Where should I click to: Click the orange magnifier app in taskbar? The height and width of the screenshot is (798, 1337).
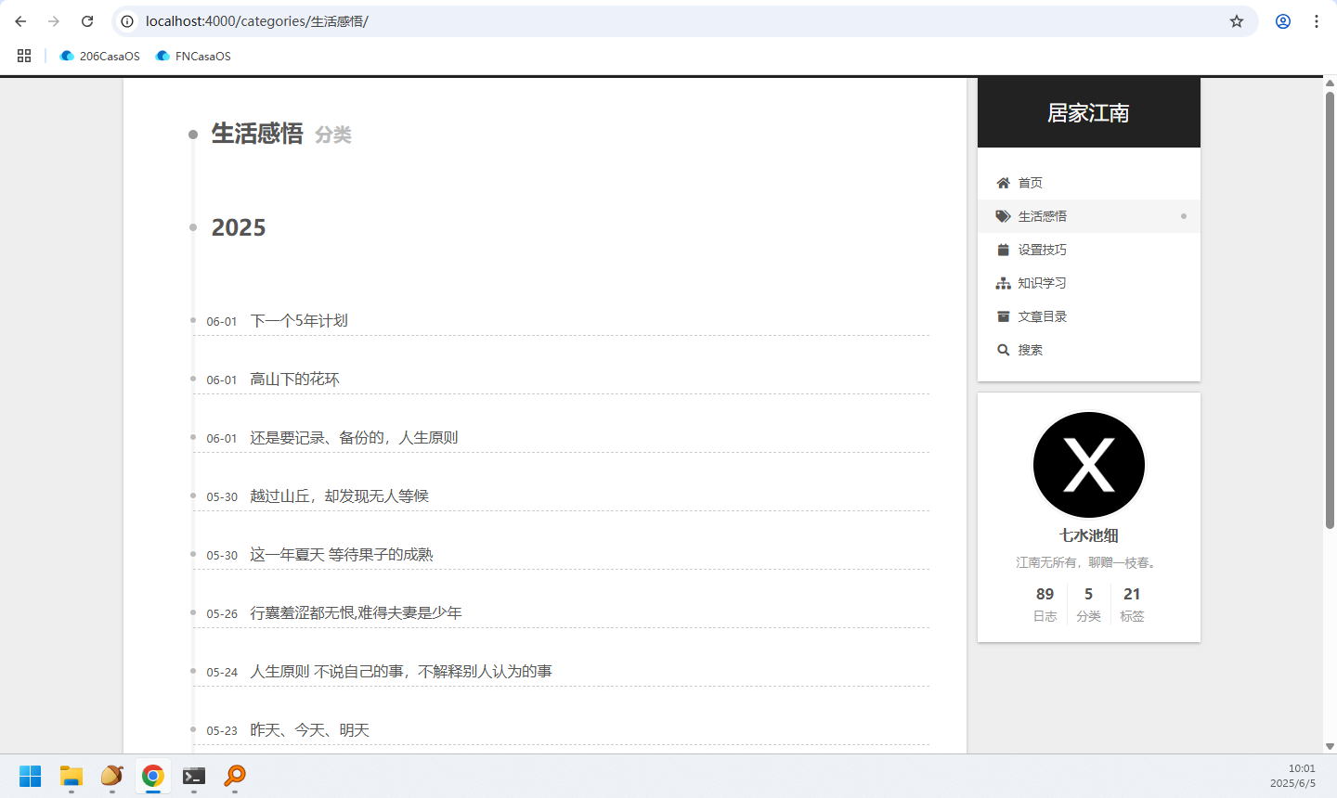coord(235,776)
